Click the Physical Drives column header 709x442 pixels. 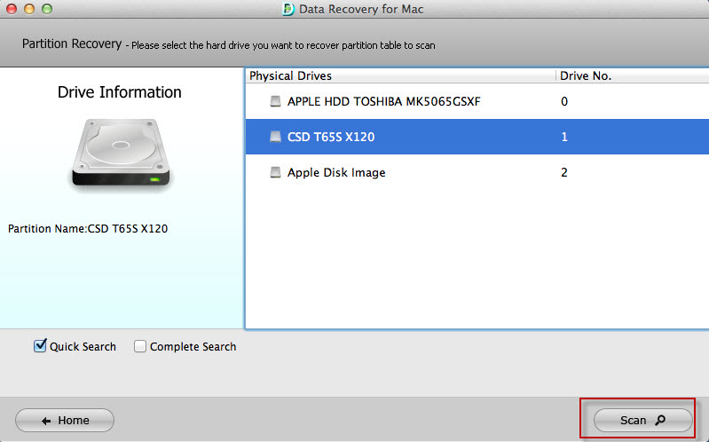pyautogui.click(x=400, y=75)
